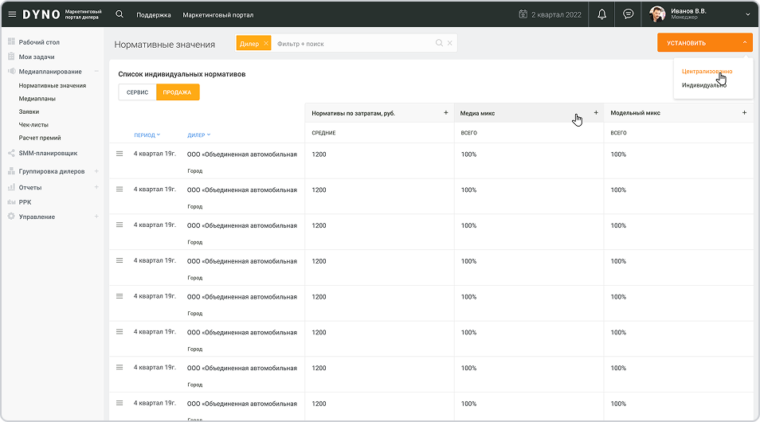Screen dimensions: 760x422
Task: Open notifications bell icon
Action: 601,14
